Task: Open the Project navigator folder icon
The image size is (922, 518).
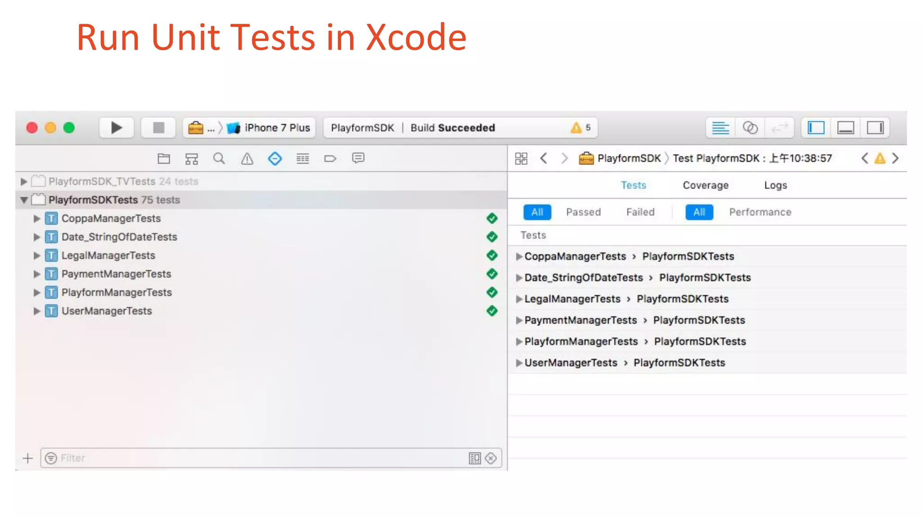Action: point(164,158)
